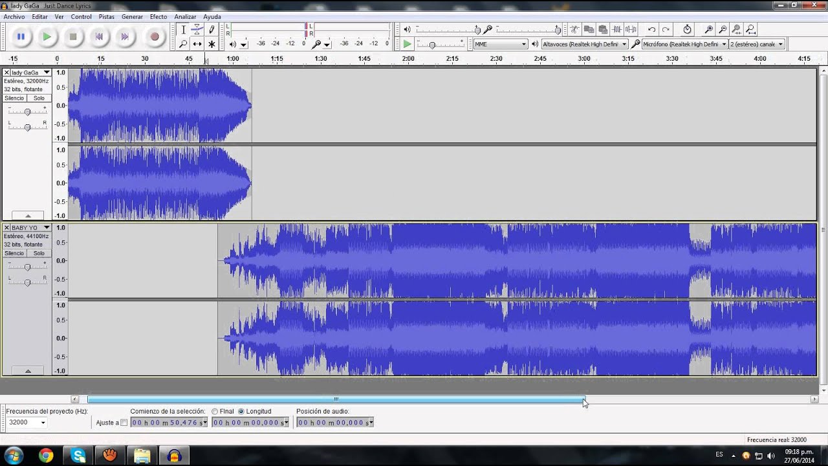Click the Zoom Out magnifier icon
Image resolution: width=828 pixels, height=466 pixels.
click(x=723, y=29)
